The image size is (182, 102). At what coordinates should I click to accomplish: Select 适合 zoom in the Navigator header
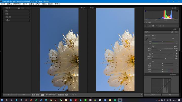[19, 8]
